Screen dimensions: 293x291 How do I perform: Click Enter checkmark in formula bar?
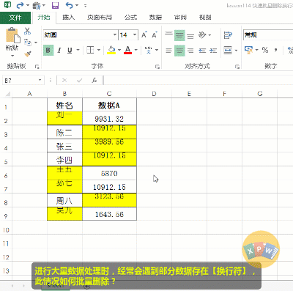pos(79,80)
